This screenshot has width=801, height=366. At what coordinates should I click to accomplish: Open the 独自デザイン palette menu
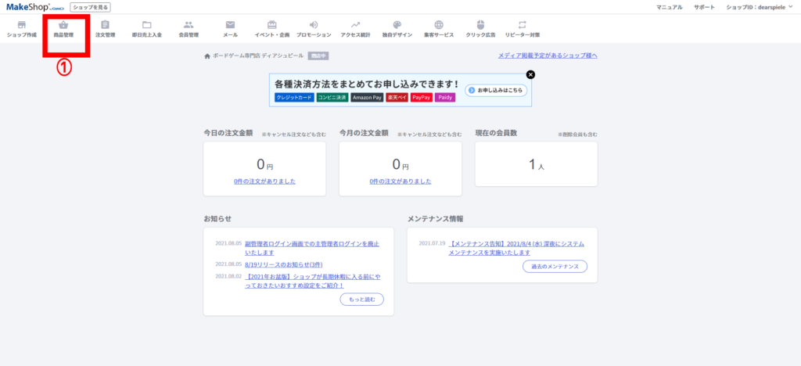(x=397, y=29)
